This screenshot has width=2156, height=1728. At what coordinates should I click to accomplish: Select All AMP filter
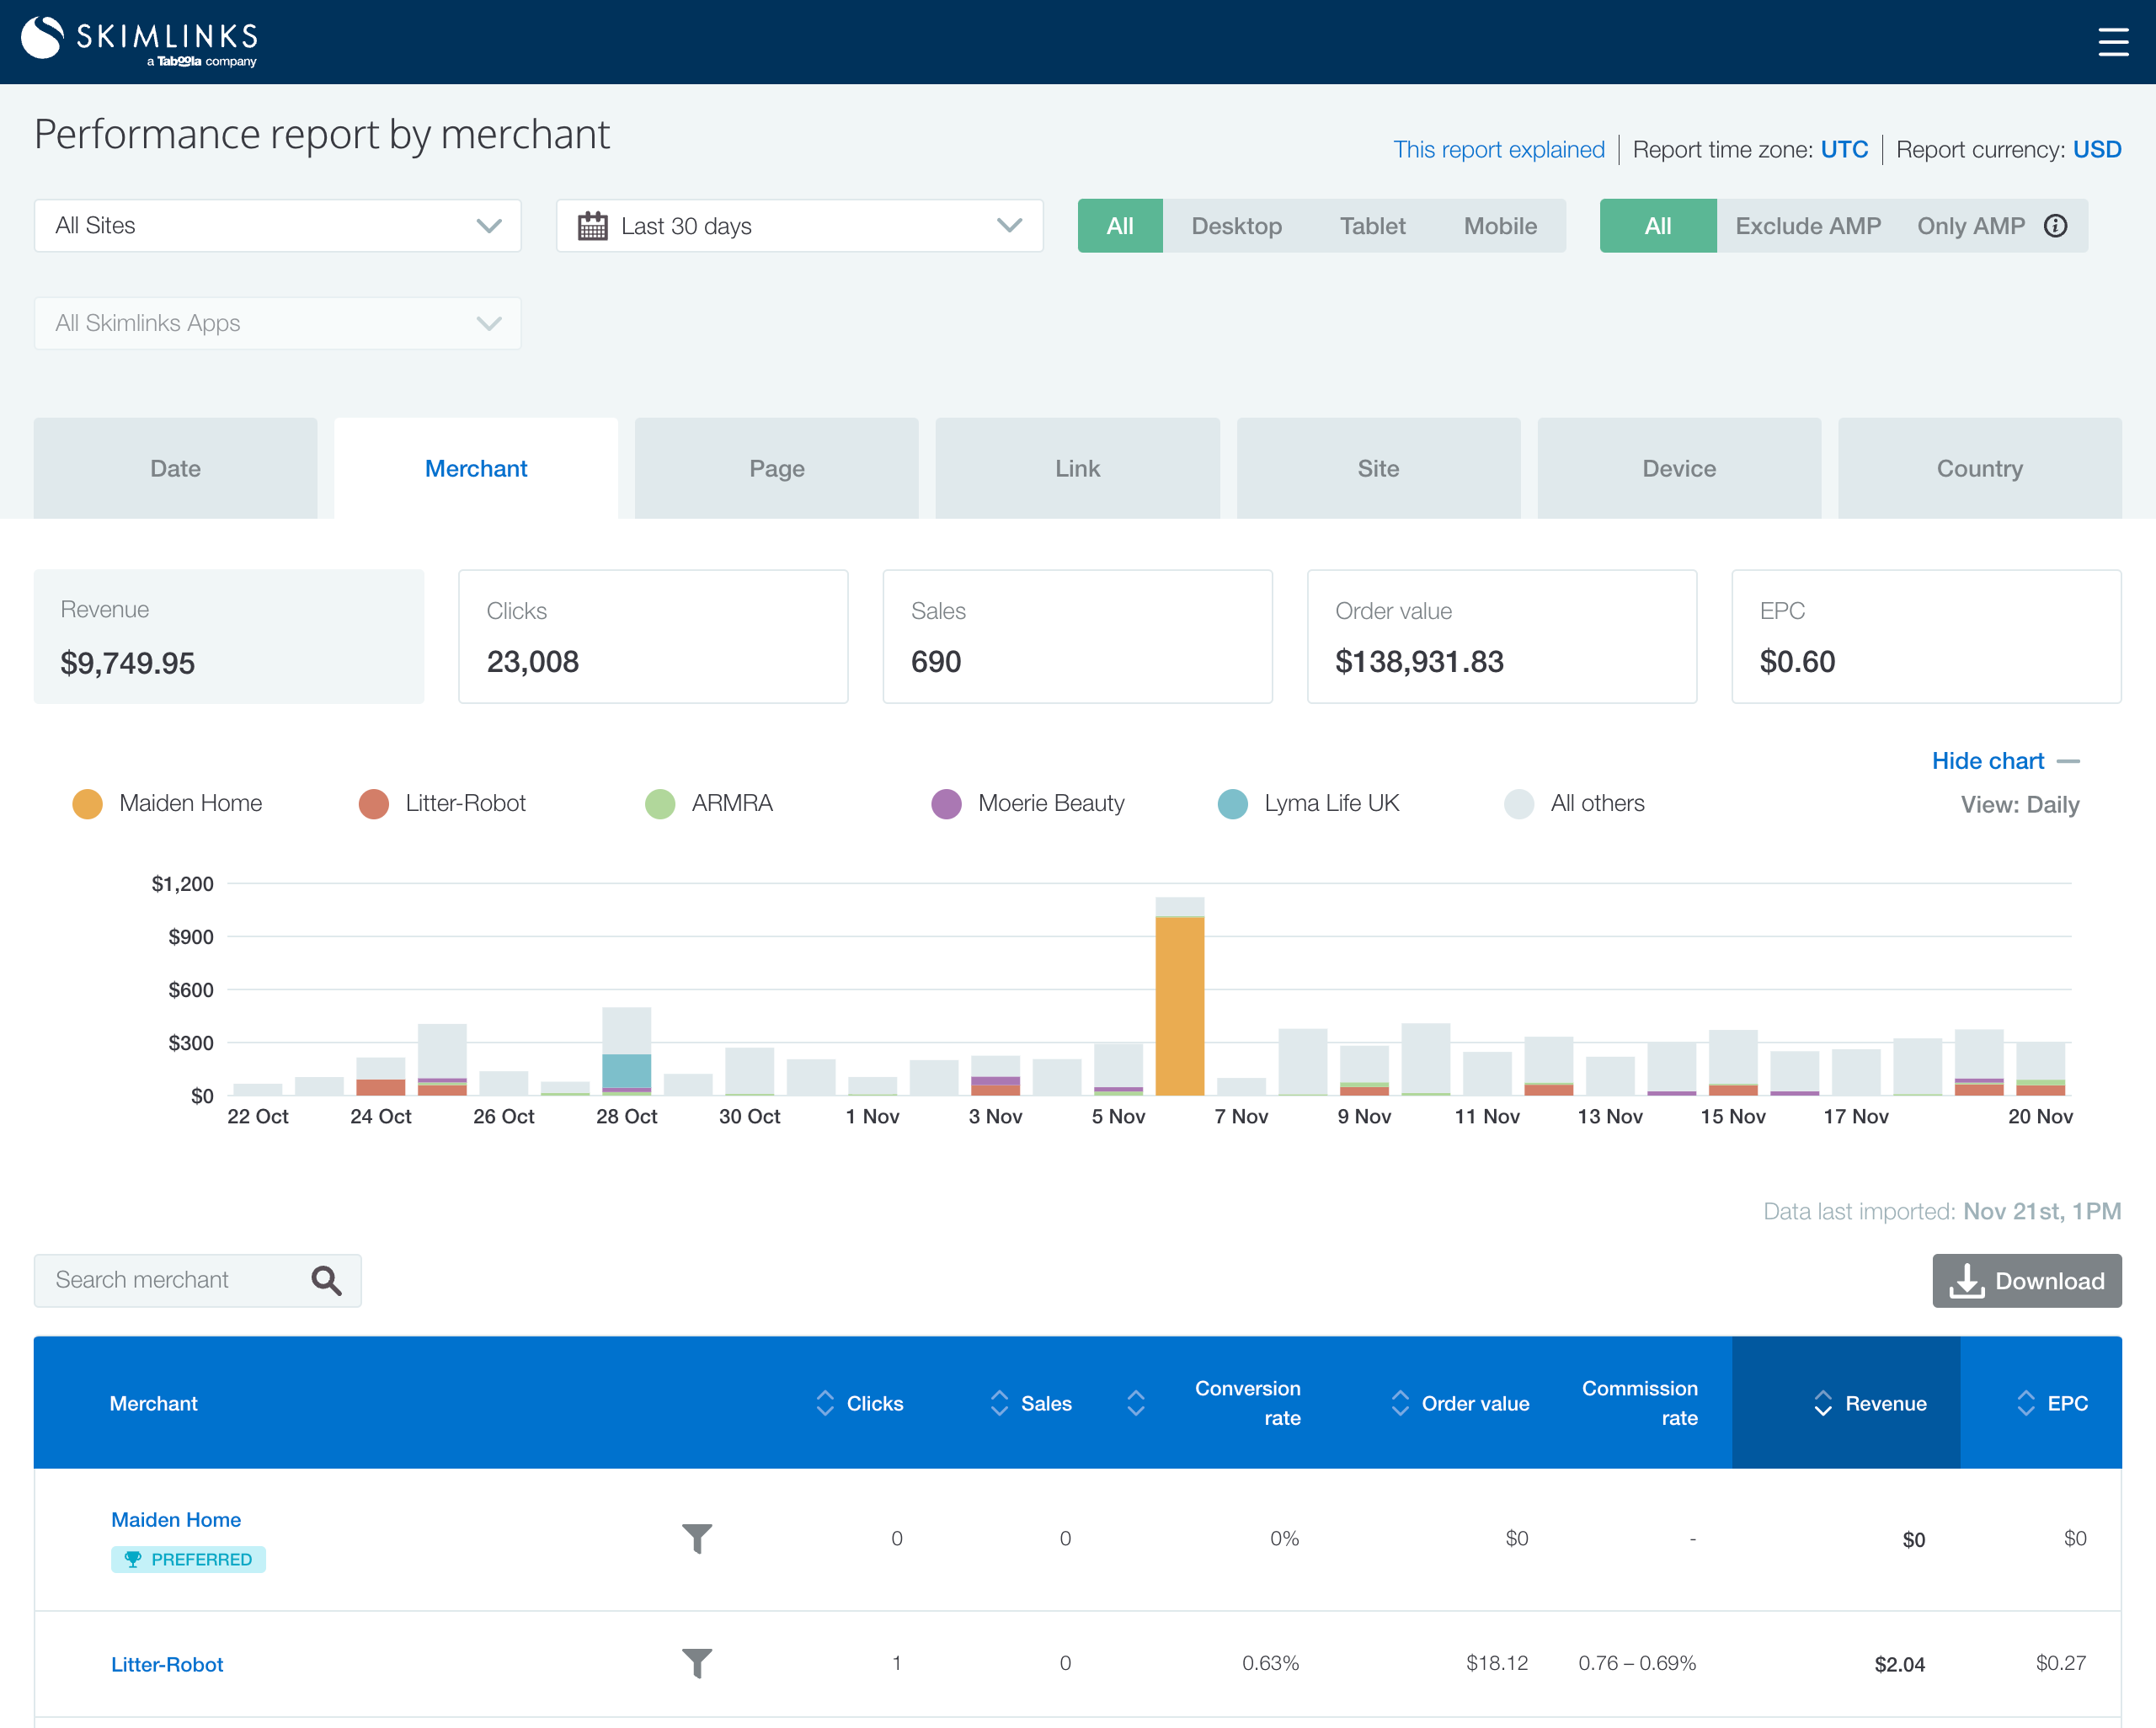[1658, 226]
